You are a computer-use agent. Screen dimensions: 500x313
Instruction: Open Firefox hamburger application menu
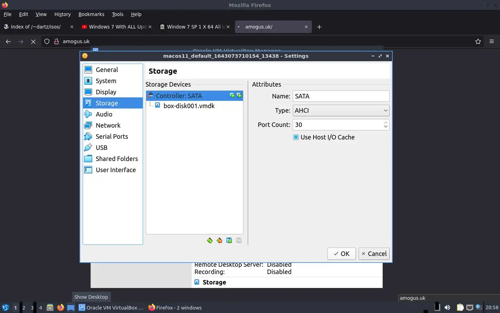[x=492, y=41]
